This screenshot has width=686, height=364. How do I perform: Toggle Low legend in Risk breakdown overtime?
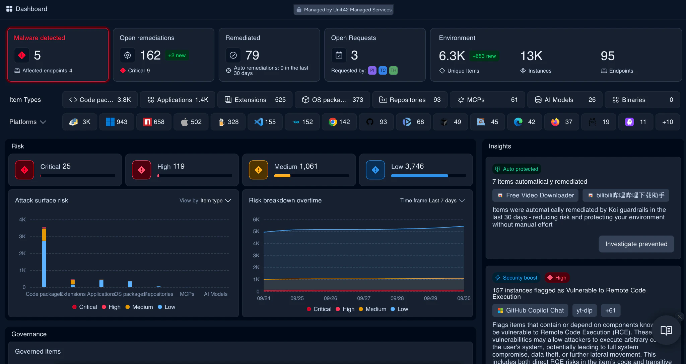click(399, 309)
